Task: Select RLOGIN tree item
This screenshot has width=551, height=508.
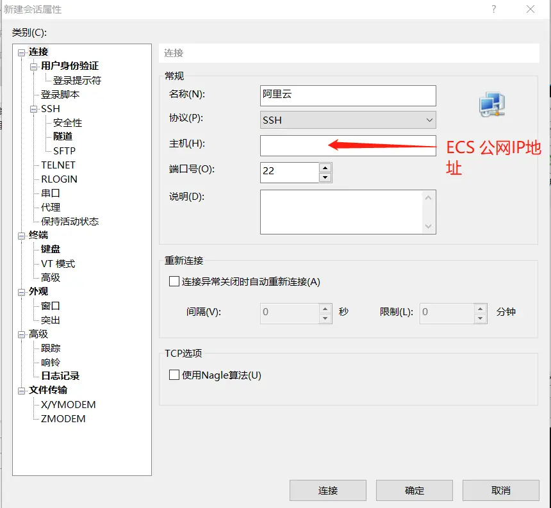Action: click(x=59, y=179)
